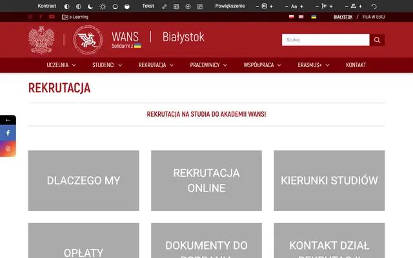Switch language with the Ukrainian flag
This screenshot has width=413, height=258.
click(x=314, y=17)
